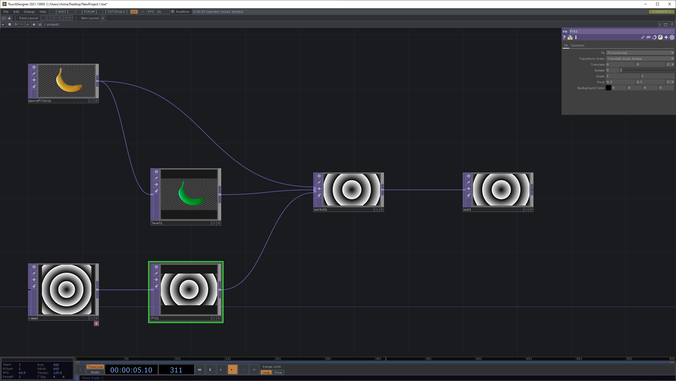Image resolution: width=676 pixels, height=381 pixels.
Task: Toggle the O|I power button
Action: [134, 12]
